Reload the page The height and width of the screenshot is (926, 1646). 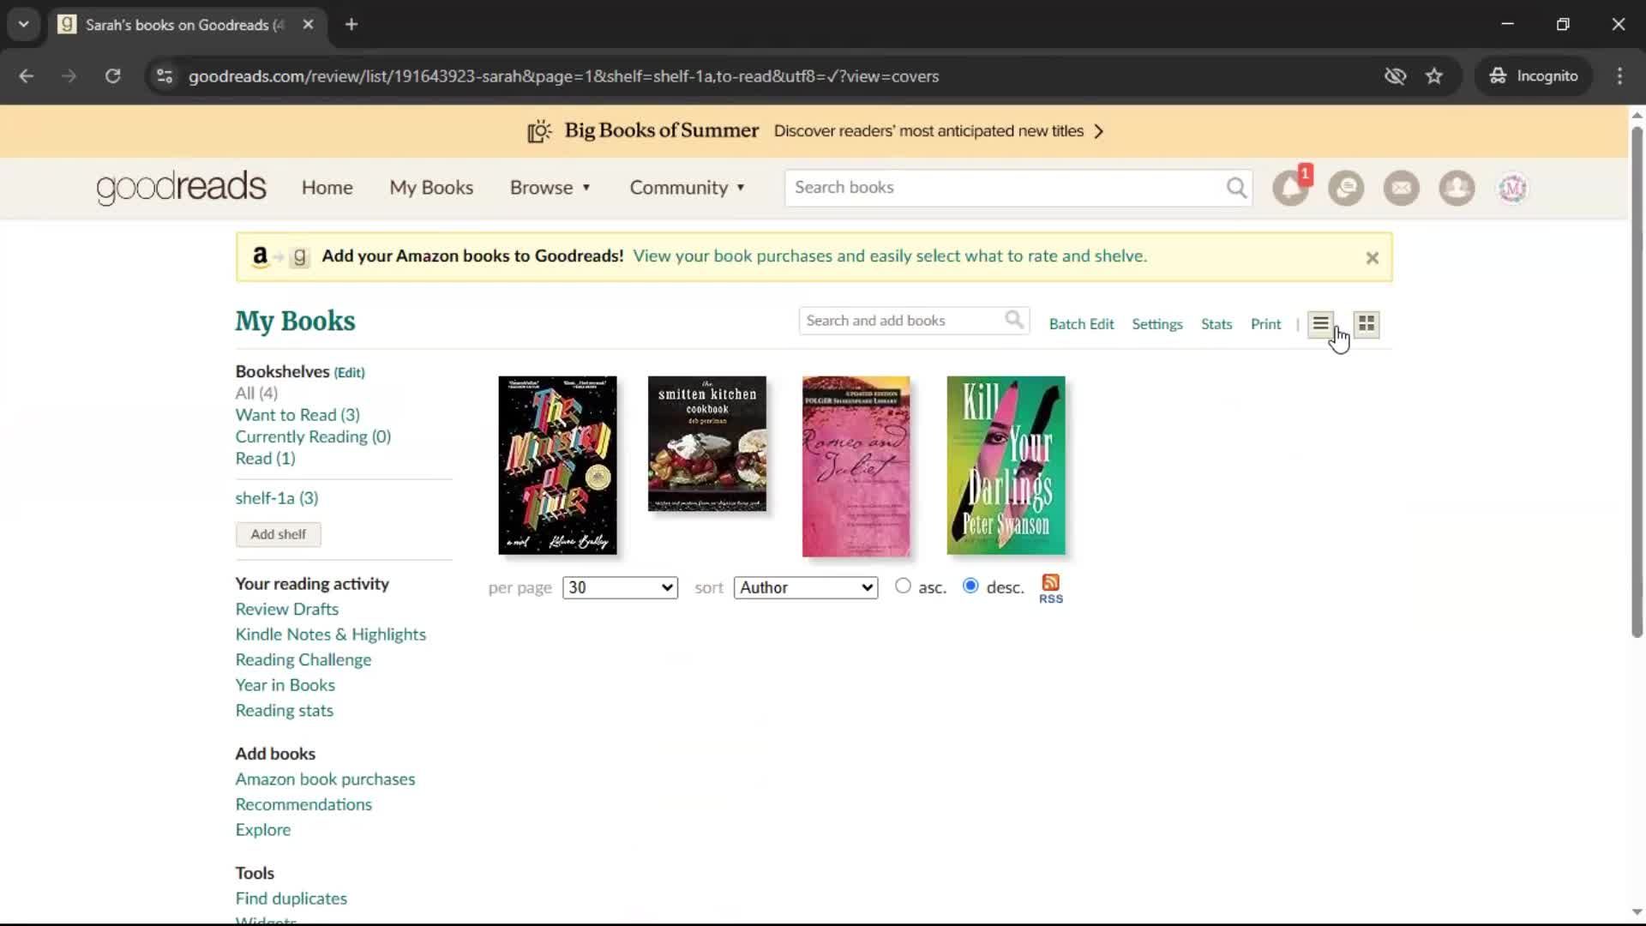(x=112, y=76)
